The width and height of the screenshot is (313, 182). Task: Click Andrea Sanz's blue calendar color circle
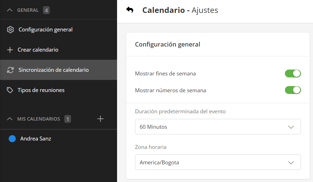tap(12, 139)
